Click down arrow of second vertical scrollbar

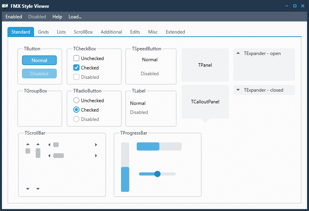(38, 189)
